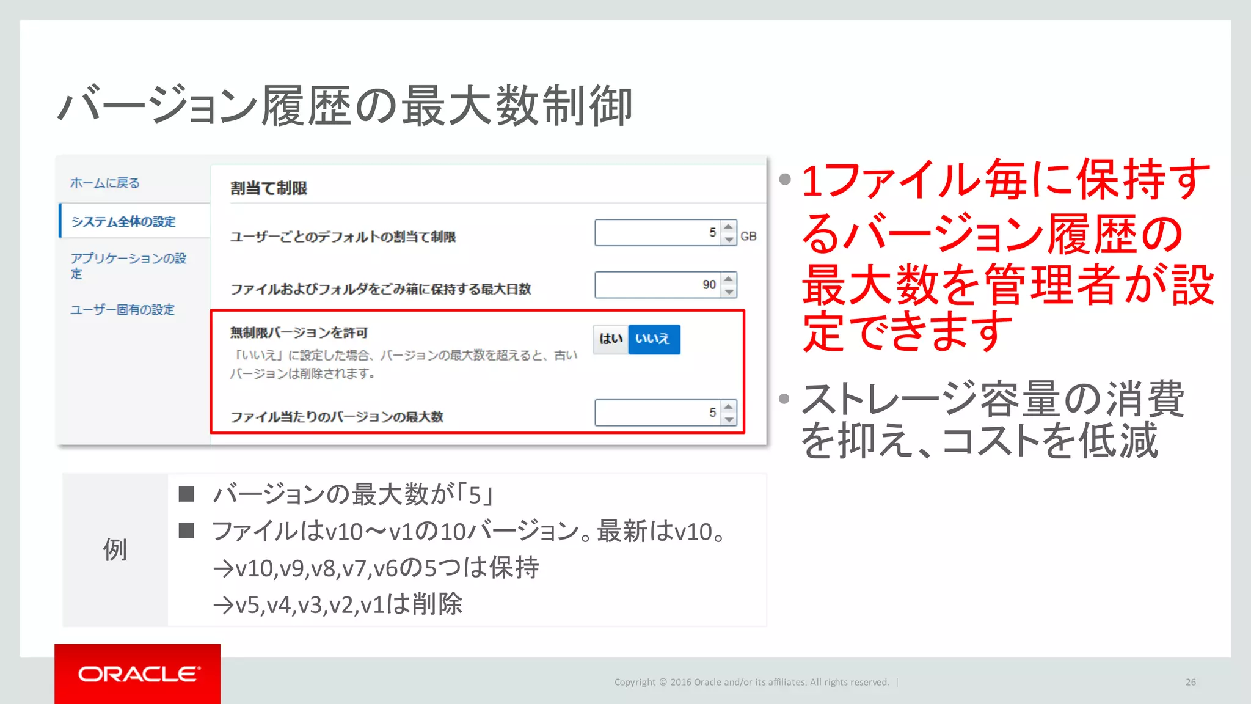Increase default quota with up arrow
1251x704 pixels.
[x=729, y=227]
